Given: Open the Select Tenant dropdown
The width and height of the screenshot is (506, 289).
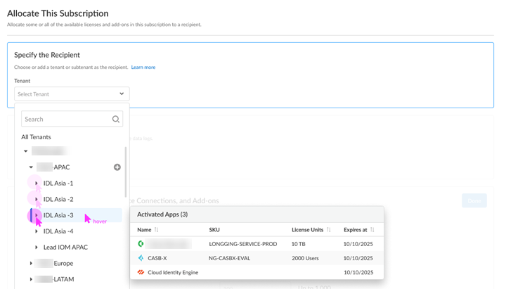Looking at the screenshot, I should pos(72,94).
